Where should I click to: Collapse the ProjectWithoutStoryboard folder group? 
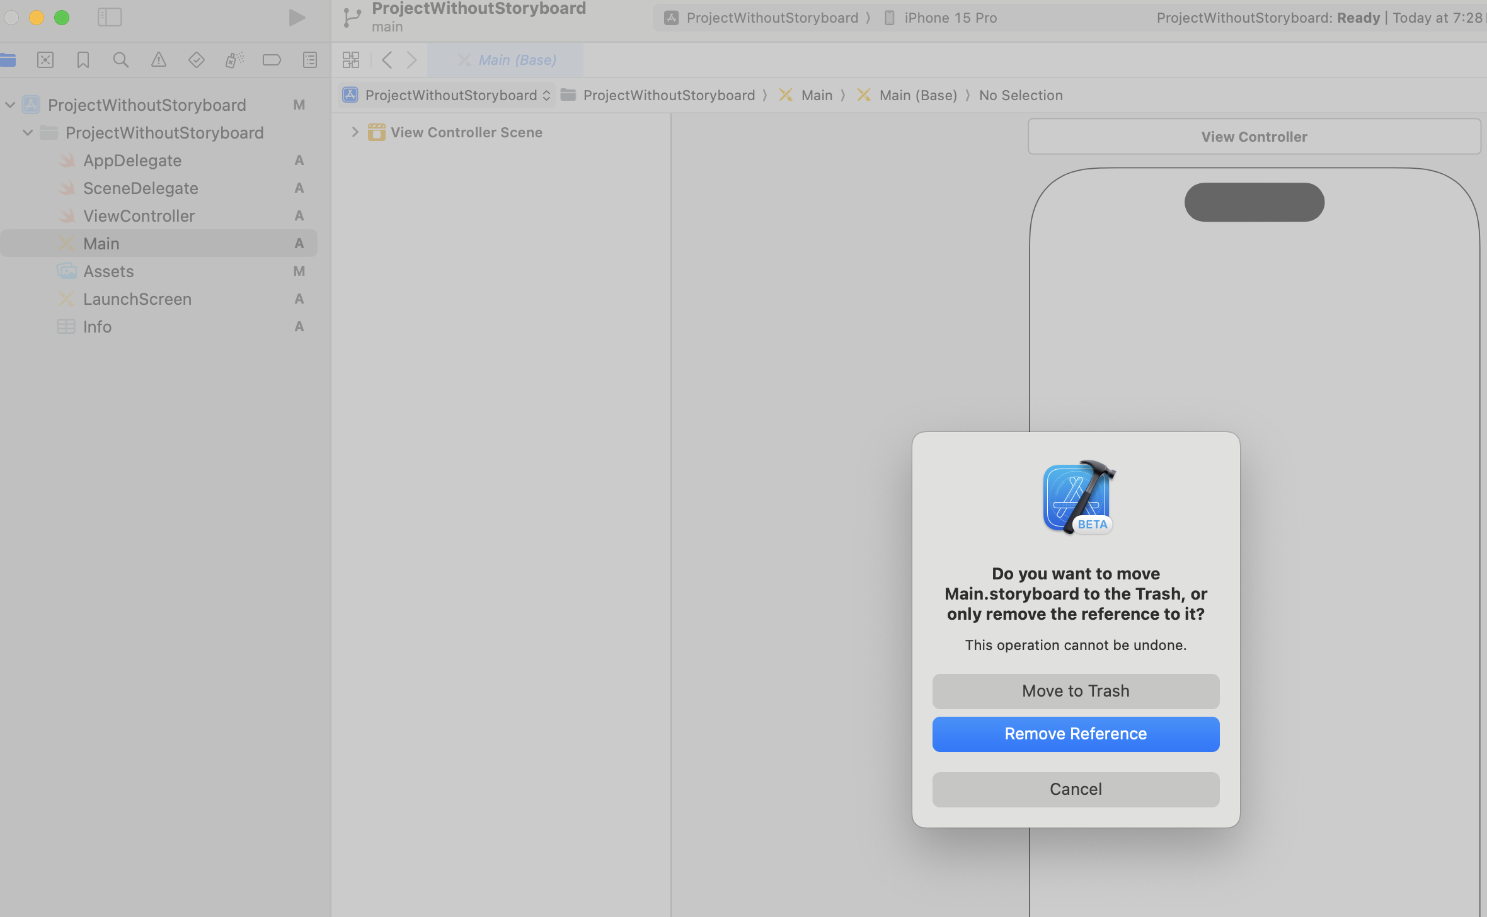pyautogui.click(x=28, y=132)
